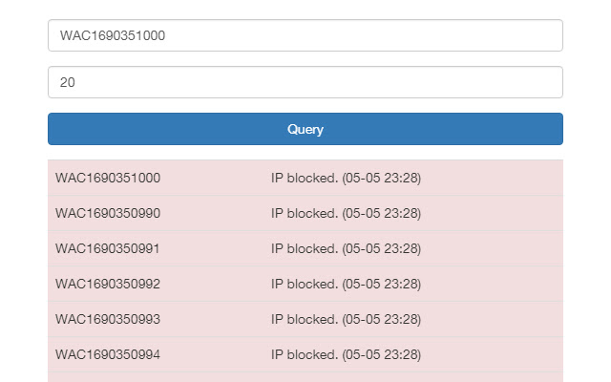
Task: Click the first result row of the table
Action: [x=305, y=178]
